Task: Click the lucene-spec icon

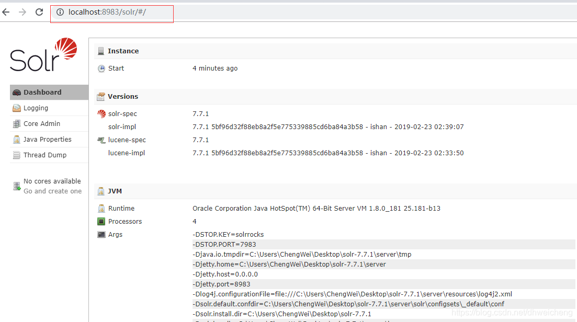Action: coord(101,140)
